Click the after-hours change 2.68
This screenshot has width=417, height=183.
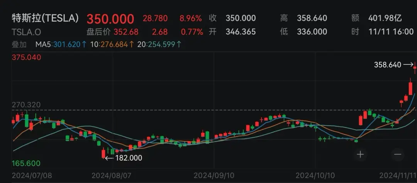coord(160,32)
